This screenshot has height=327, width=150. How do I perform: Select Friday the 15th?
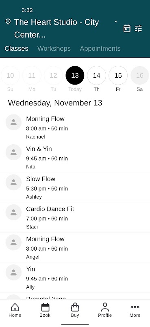coord(118,76)
